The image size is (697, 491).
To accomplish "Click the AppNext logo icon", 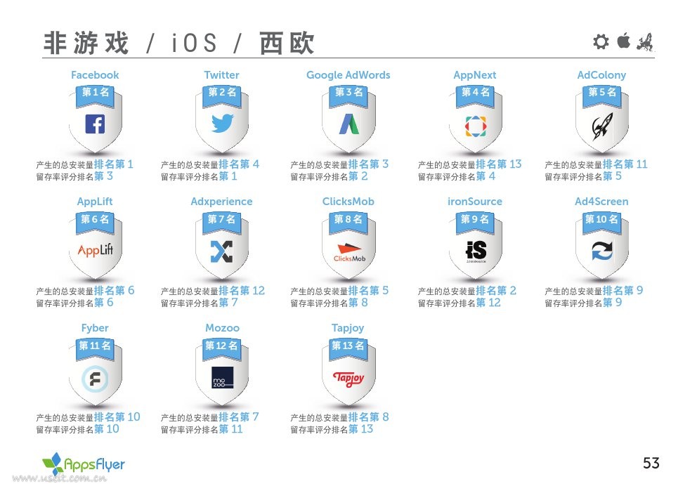I will (476, 126).
